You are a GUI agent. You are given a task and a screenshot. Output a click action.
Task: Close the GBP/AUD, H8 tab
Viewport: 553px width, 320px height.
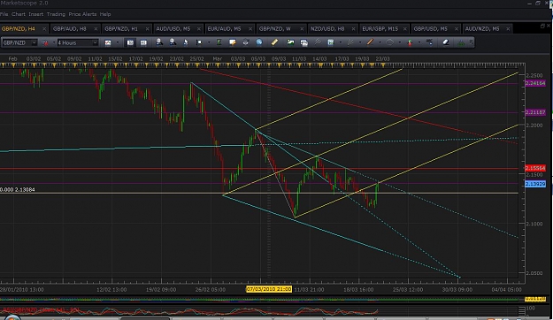pyautogui.click(x=96, y=29)
